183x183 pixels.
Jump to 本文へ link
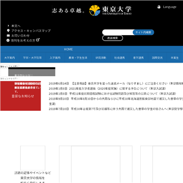coord(16,26)
